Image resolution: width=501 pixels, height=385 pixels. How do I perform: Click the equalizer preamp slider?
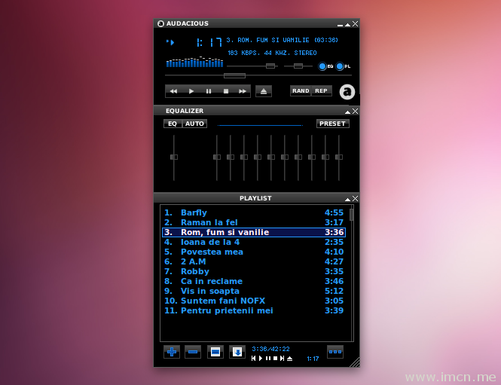(x=174, y=157)
